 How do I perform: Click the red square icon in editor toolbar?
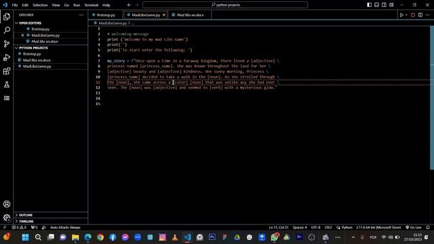413,15
